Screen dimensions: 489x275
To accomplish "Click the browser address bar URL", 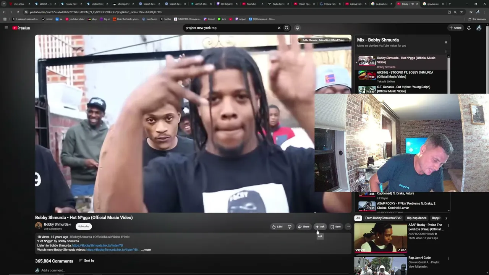I will tap(96, 12).
